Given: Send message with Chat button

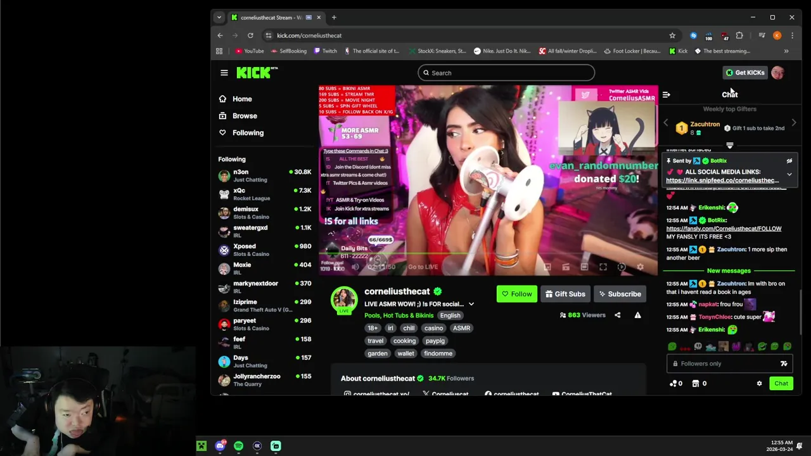Looking at the screenshot, I should (781, 383).
